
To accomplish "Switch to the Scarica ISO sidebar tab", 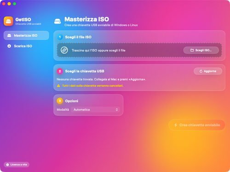I will (x=26, y=46).
